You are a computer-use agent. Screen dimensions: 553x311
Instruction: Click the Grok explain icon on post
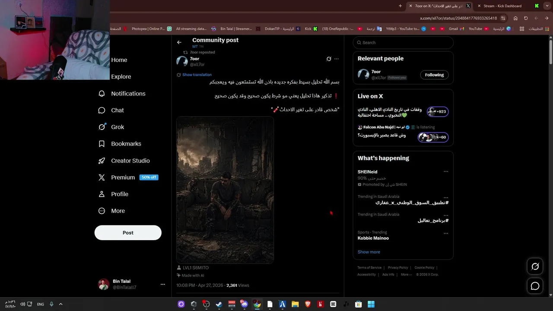click(x=329, y=59)
